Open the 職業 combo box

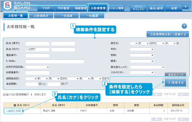pyautogui.click(x=142, y=61)
